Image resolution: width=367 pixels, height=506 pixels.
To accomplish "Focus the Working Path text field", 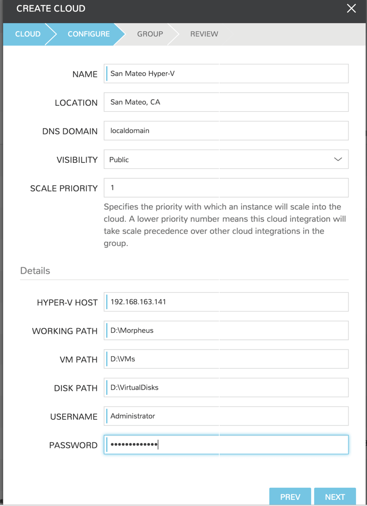I will point(226,331).
